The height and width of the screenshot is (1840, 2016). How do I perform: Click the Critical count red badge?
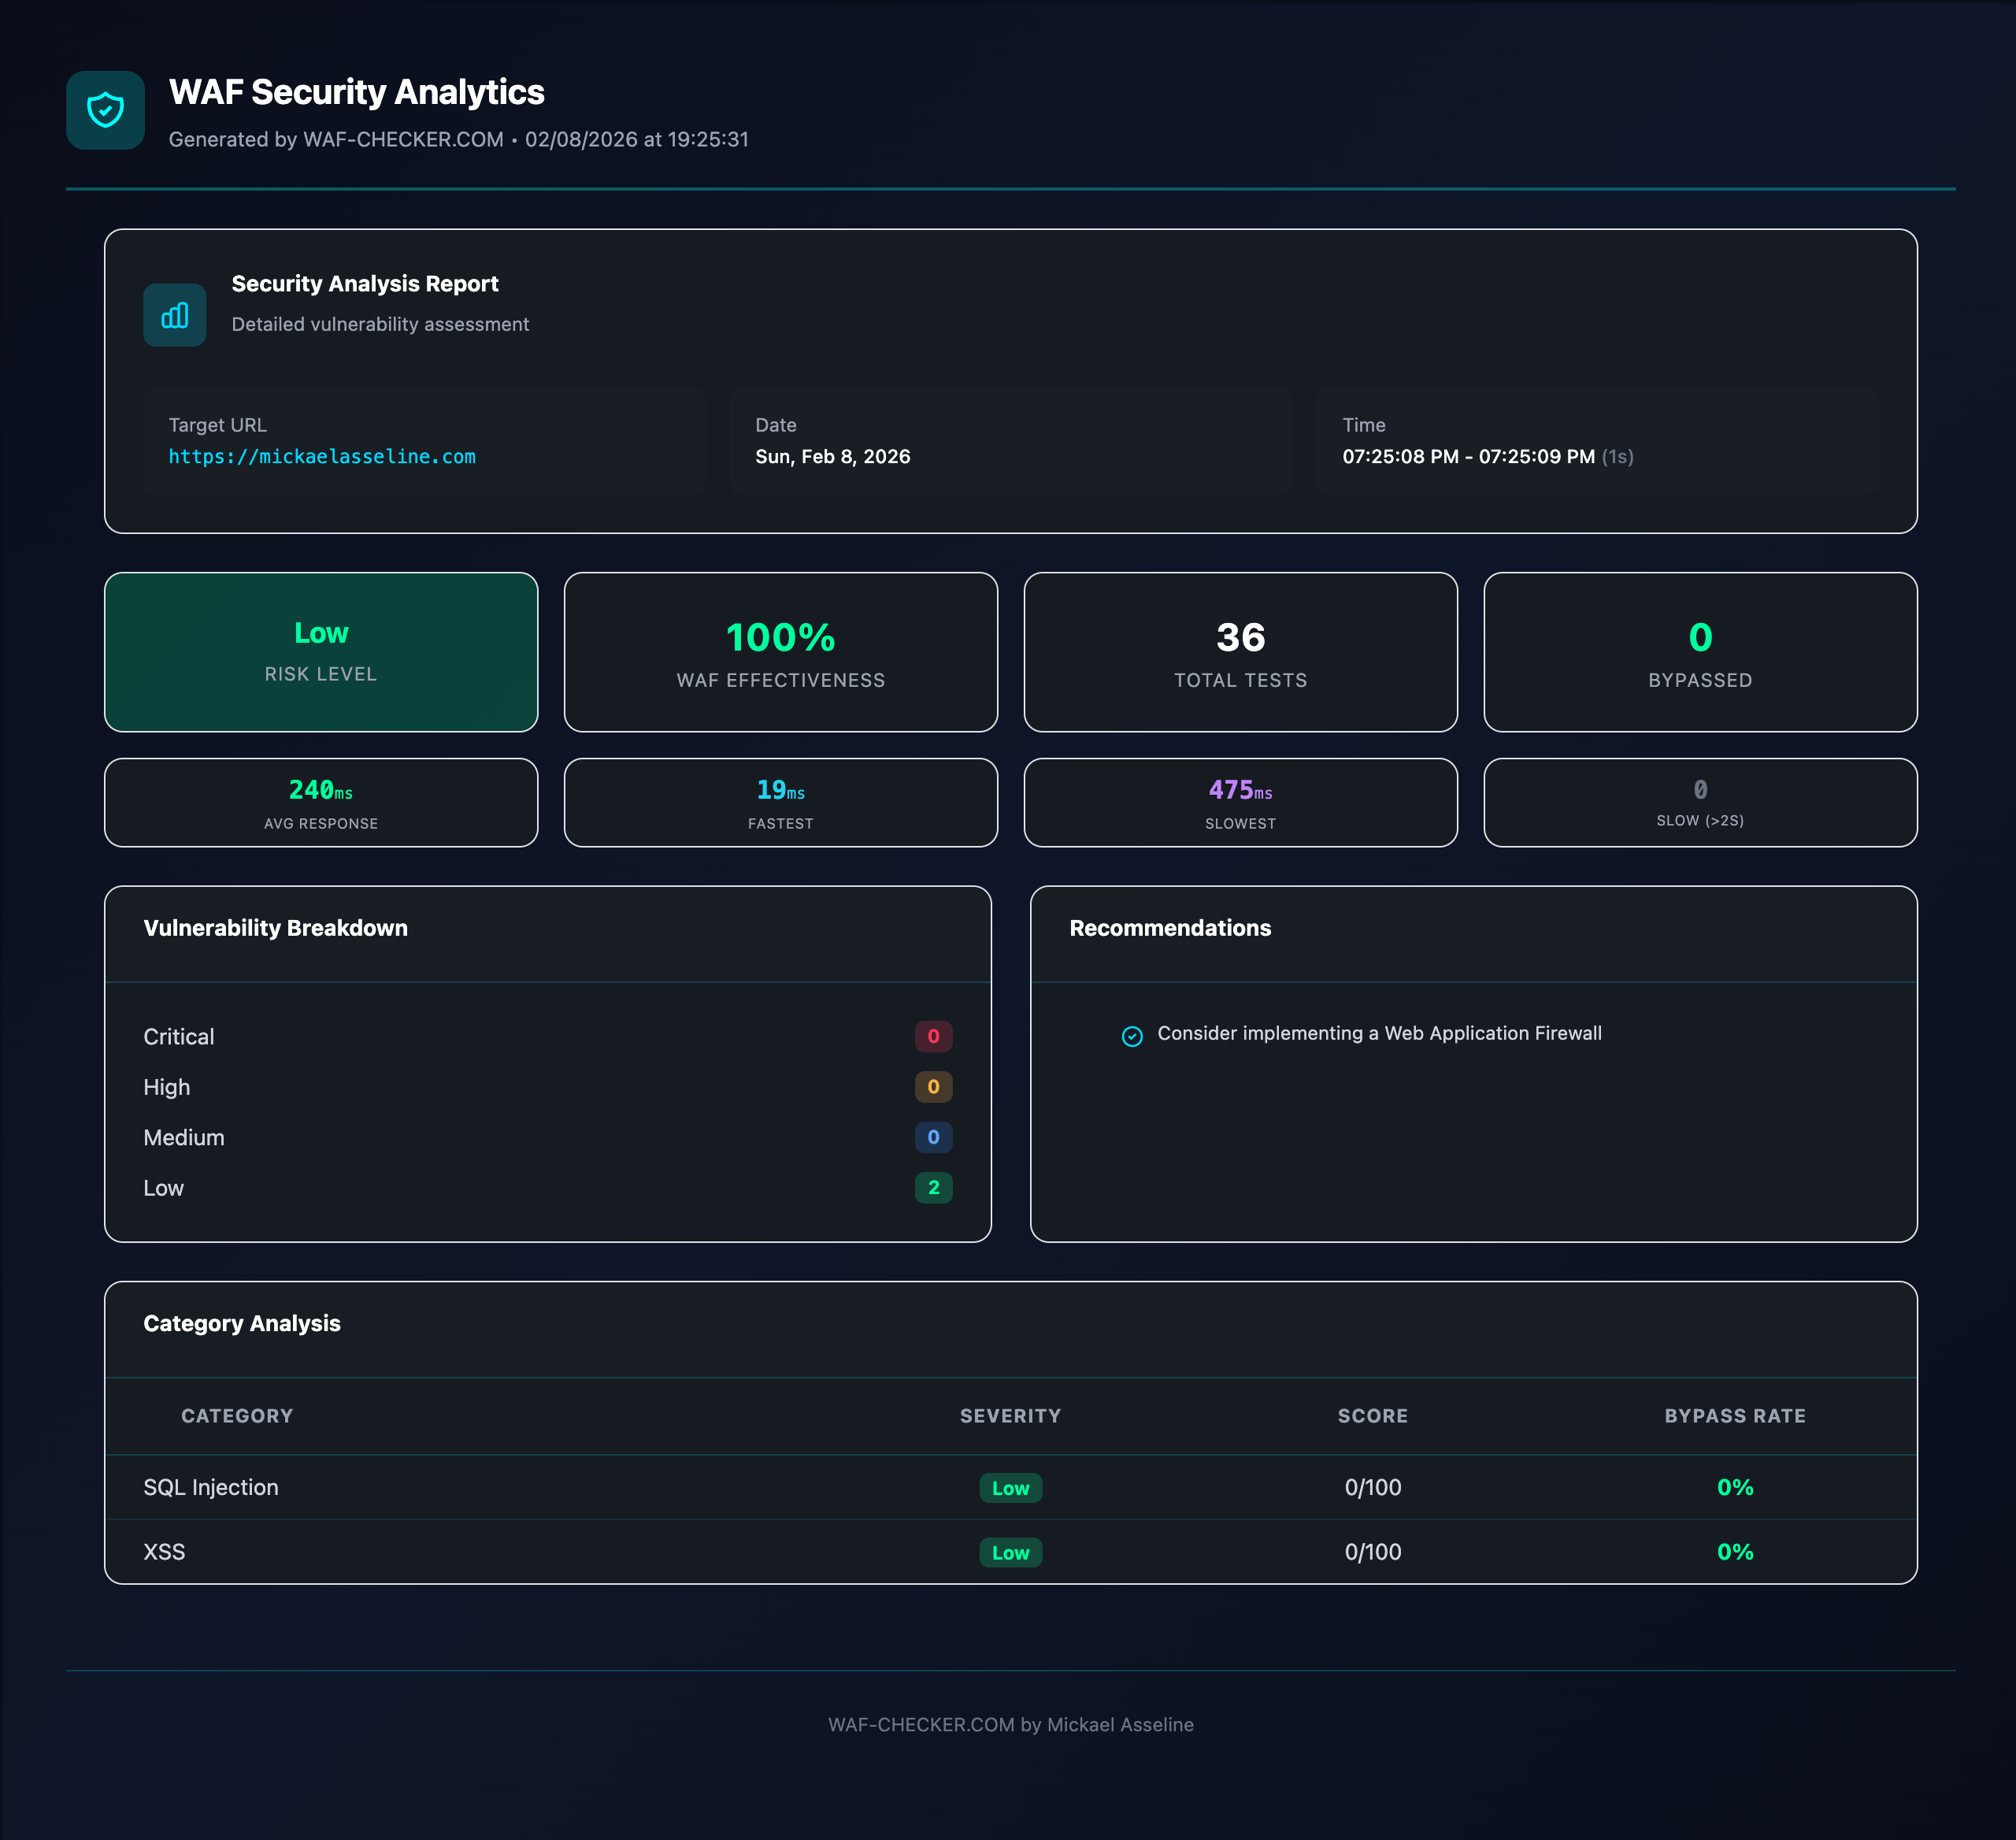click(933, 1036)
